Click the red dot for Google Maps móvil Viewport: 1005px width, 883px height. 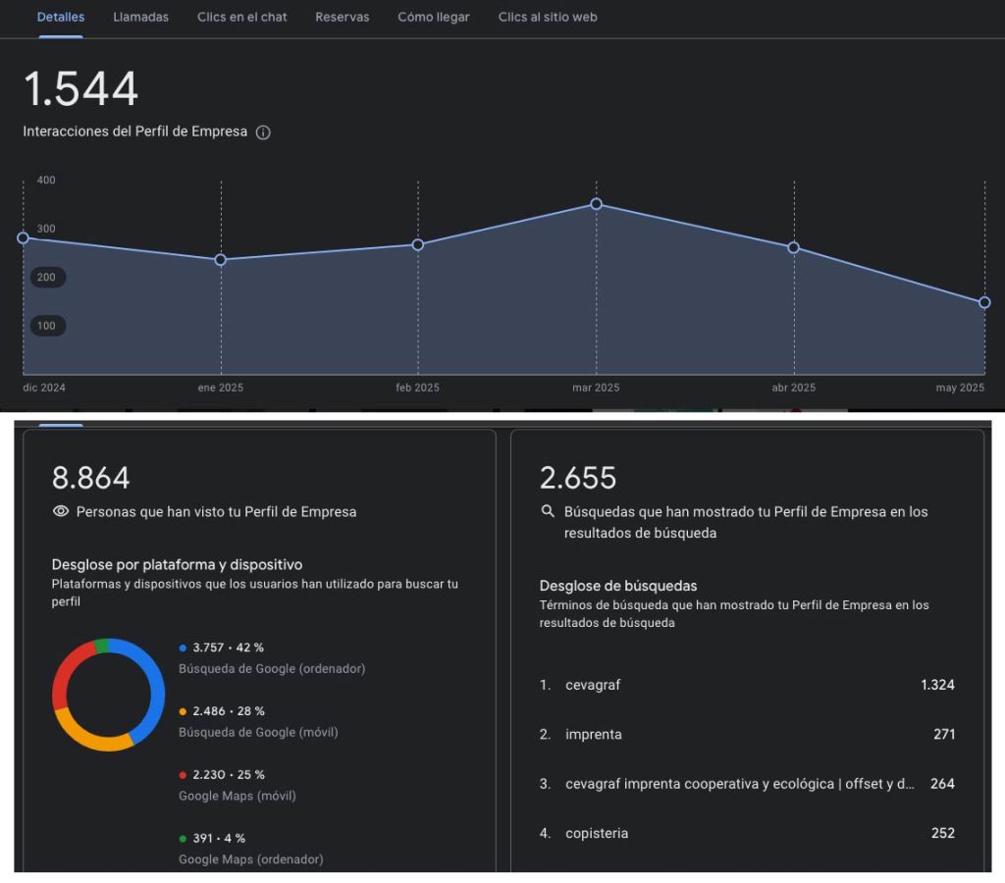point(183,775)
